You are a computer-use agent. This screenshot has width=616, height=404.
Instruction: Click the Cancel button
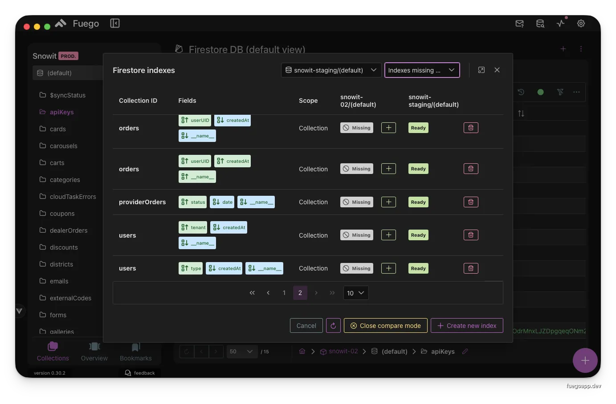pos(306,326)
